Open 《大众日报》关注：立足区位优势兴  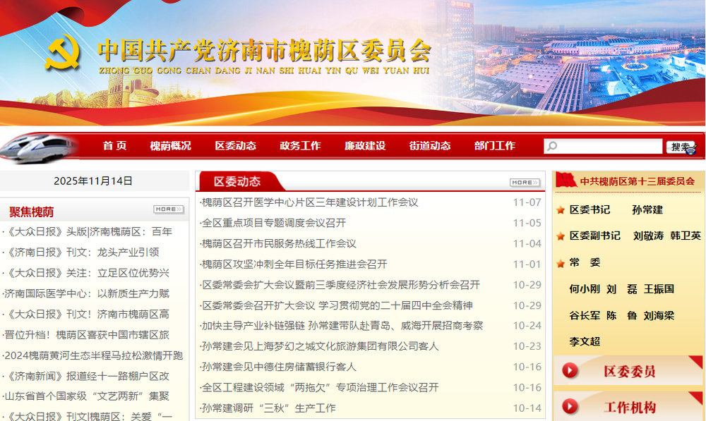(x=86, y=273)
